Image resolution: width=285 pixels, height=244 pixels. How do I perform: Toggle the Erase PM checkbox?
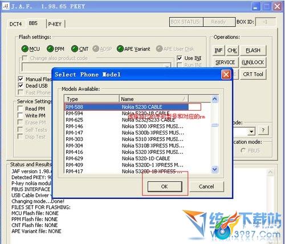click(20, 122)
